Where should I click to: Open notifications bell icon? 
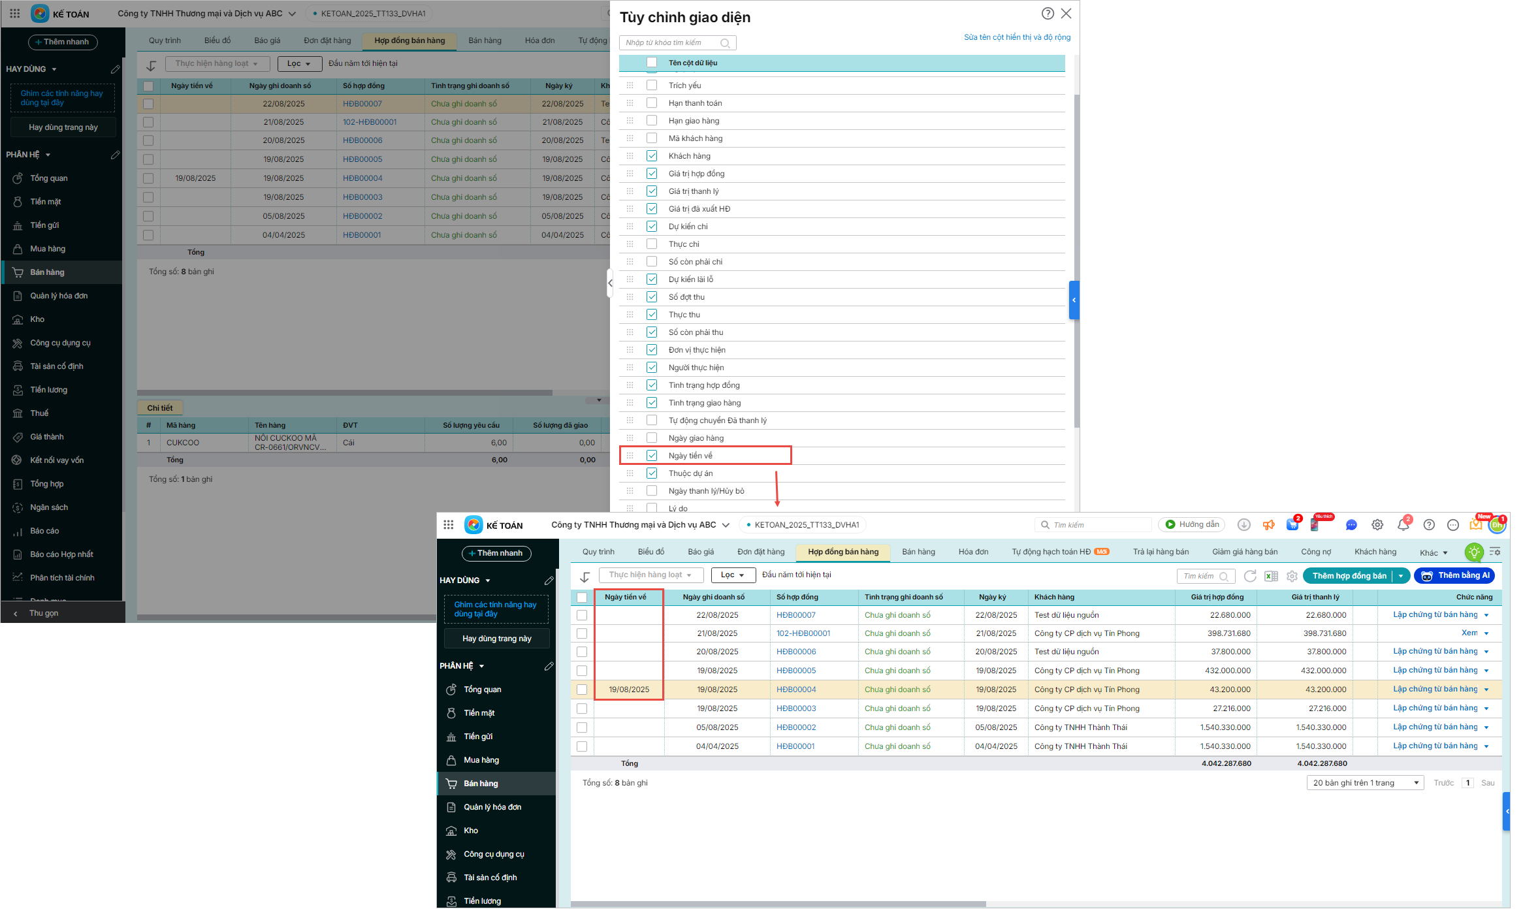point(1403,525)
